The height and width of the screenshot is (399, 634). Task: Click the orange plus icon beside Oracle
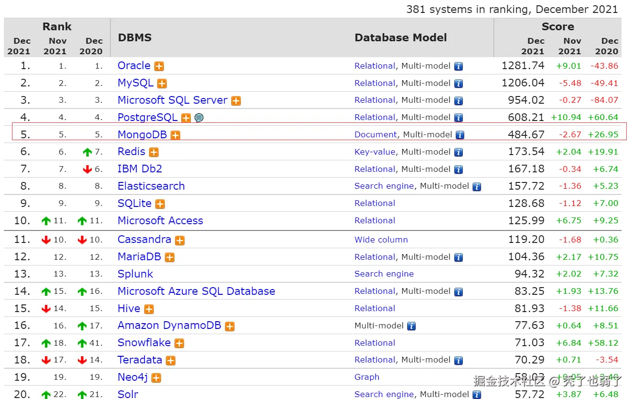[x=159, y=66]
